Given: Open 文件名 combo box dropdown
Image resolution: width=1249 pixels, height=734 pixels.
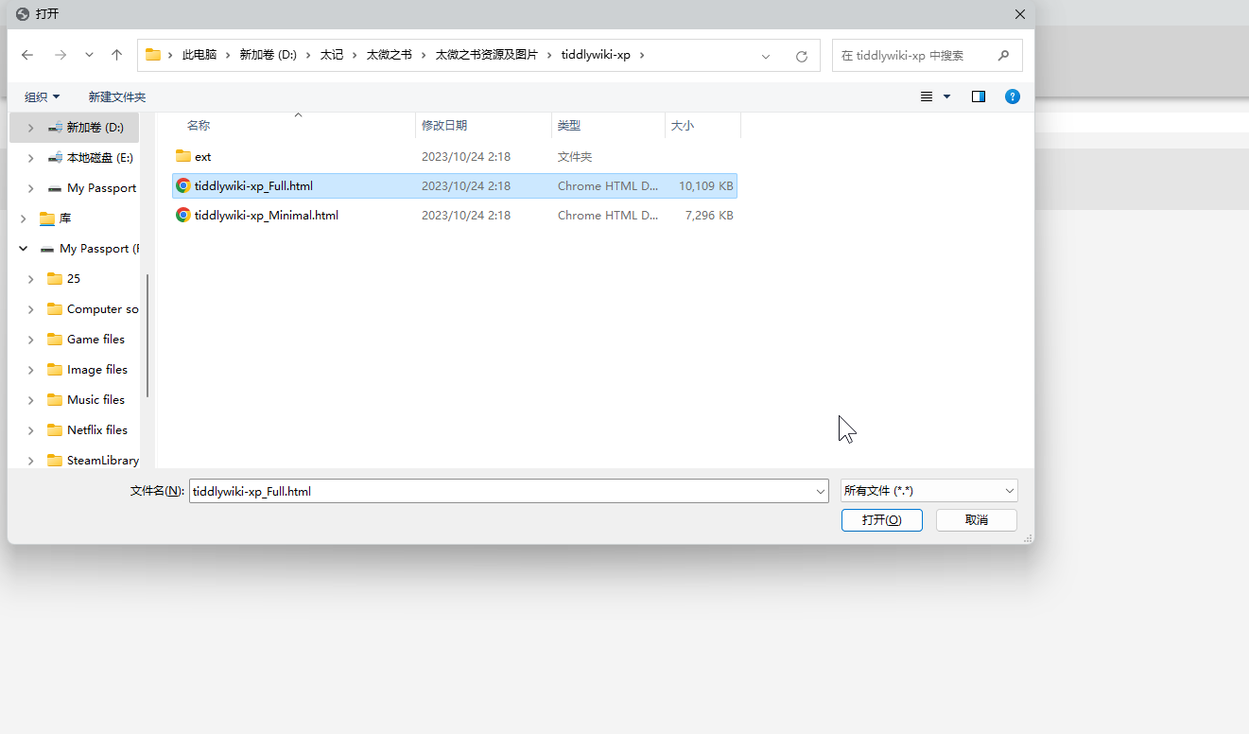Looking at the screenshot, I should (x=821, y=492).
